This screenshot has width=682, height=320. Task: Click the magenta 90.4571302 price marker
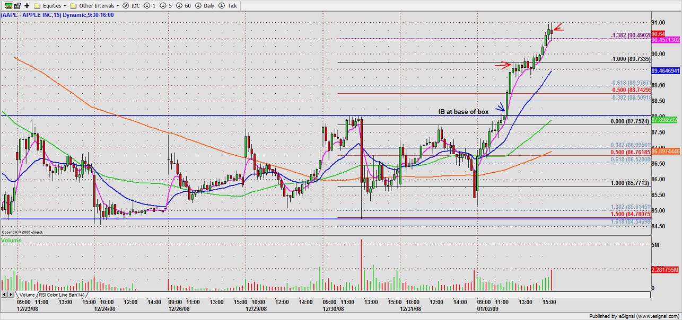(666, 40)
